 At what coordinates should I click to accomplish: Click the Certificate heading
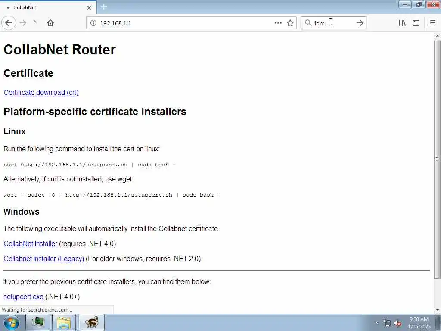point(28,73)
